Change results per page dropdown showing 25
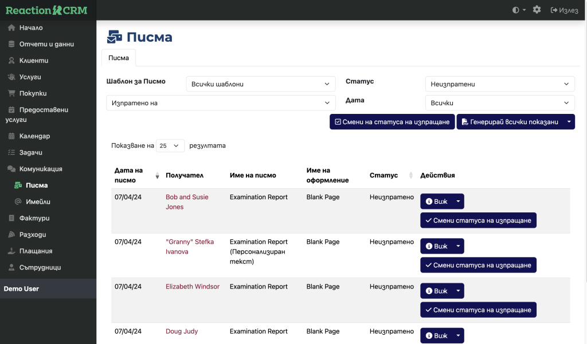 tap(170, 146)
